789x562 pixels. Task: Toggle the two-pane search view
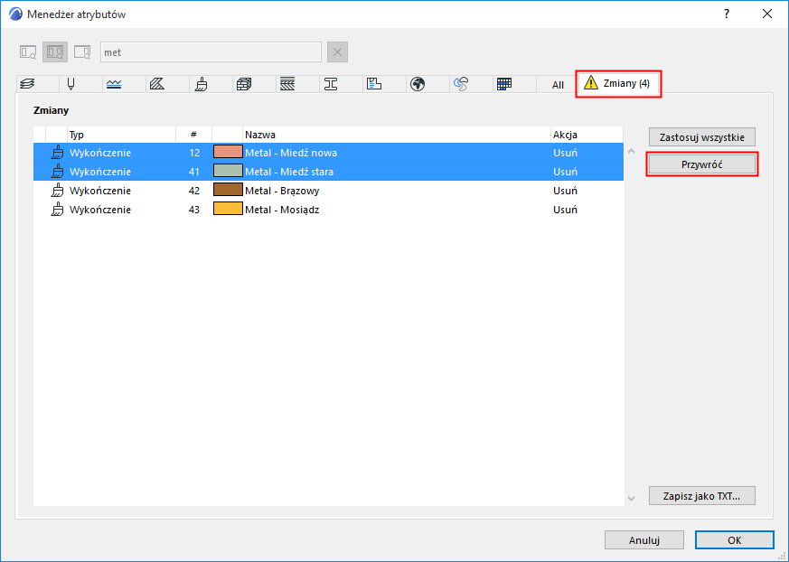click(x=55, y=52)
